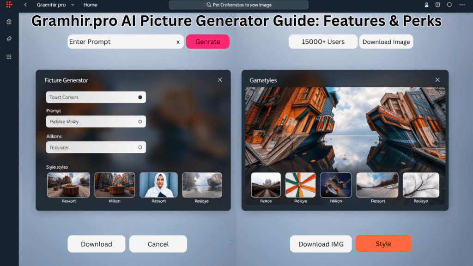The width and height of the screenshot is (473, 266).
Task: Select the first Resort style thumbnail
Action: tap(68, 185)
